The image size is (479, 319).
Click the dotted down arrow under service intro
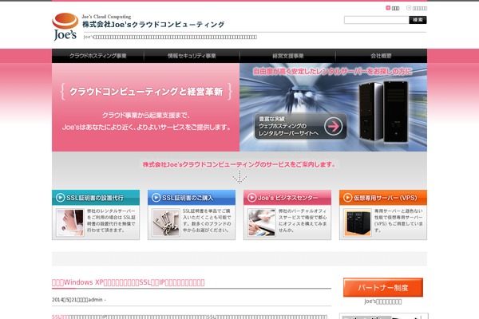pos(239,177)
